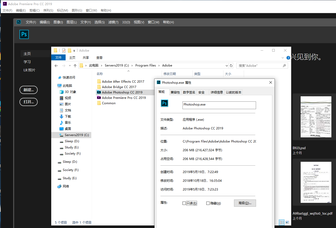Screen dimensions: 336x228
Task: Click 高级(D)... button in properties
Action: coord(245,203)
